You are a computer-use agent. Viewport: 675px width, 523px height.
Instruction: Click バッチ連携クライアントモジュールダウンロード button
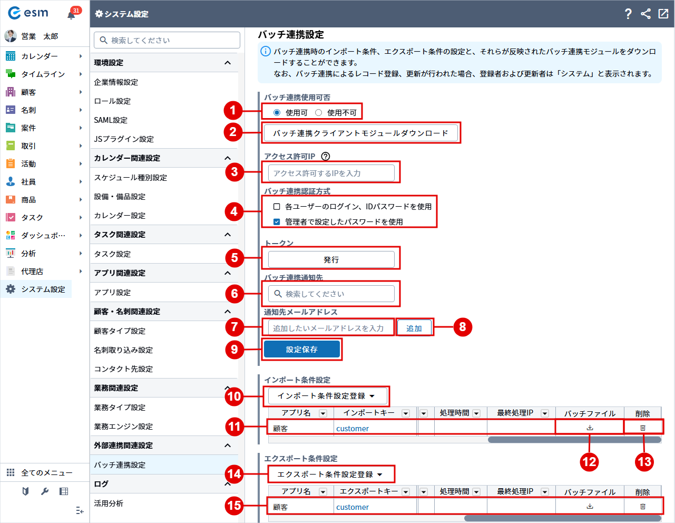pos(360,133)
